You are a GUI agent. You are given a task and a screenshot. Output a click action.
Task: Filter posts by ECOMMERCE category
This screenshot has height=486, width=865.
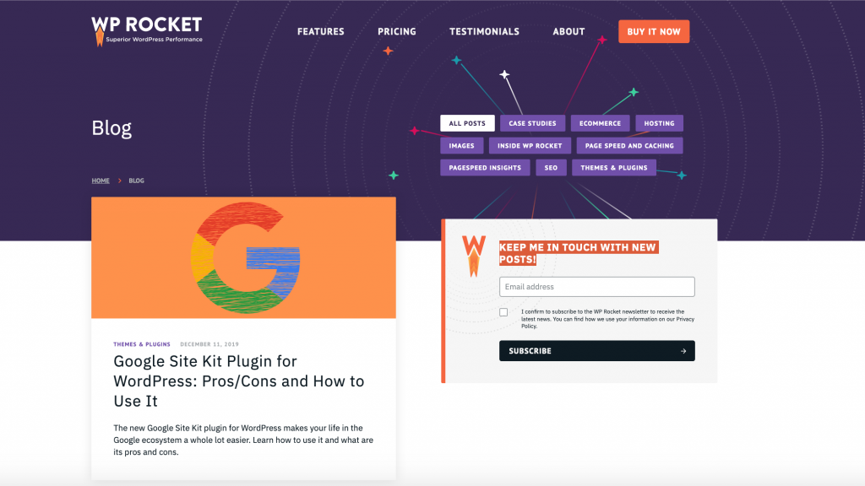[x=600, y=122]
